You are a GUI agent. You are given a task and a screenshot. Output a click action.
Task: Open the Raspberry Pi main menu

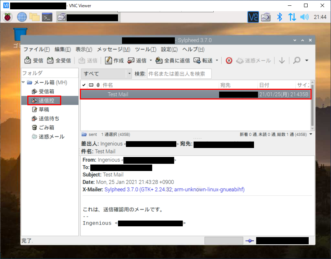pos(8,17)
